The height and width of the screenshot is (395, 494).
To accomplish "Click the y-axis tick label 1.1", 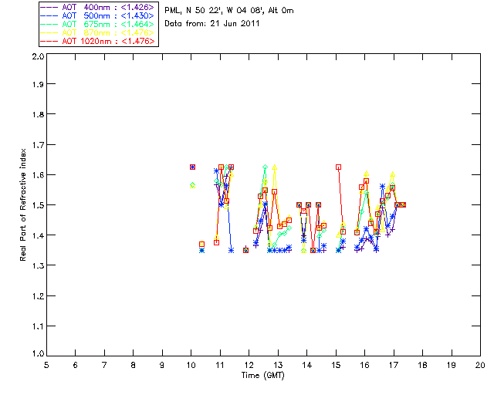I will pyautogui.click(x=38, y=326).
